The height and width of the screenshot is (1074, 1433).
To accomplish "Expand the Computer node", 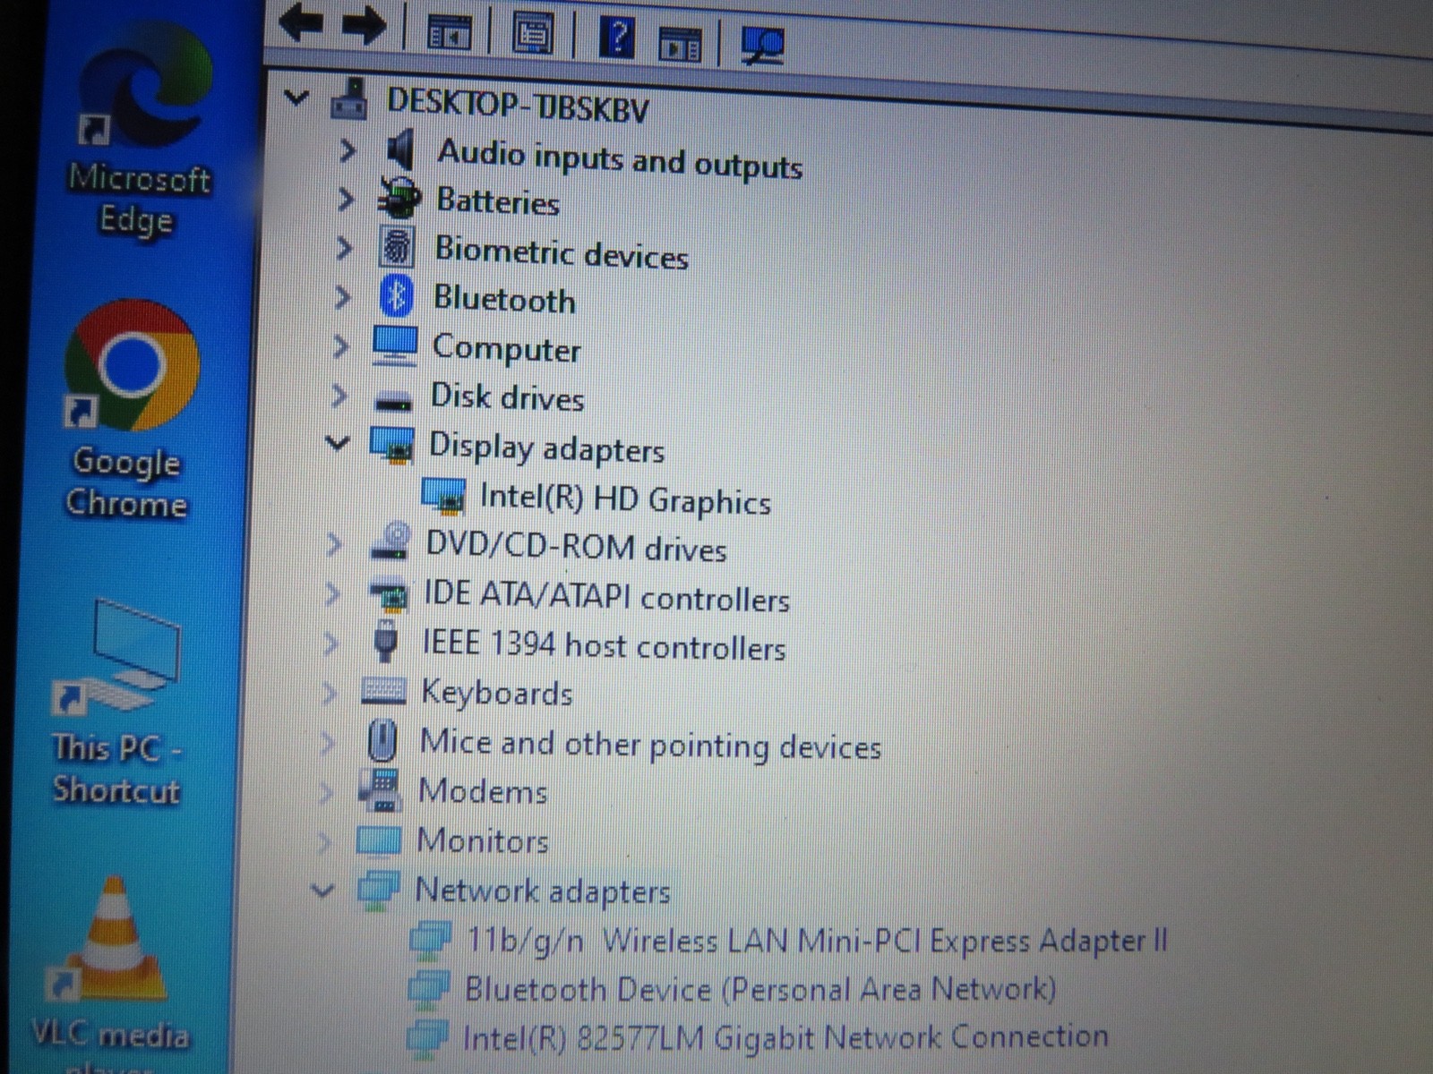I will [340, 345].
